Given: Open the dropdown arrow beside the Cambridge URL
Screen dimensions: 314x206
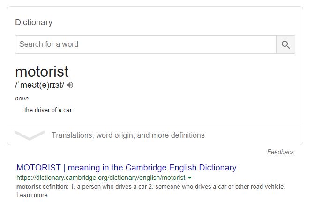Looking at the screenshot, I should (x=190, y=178).
